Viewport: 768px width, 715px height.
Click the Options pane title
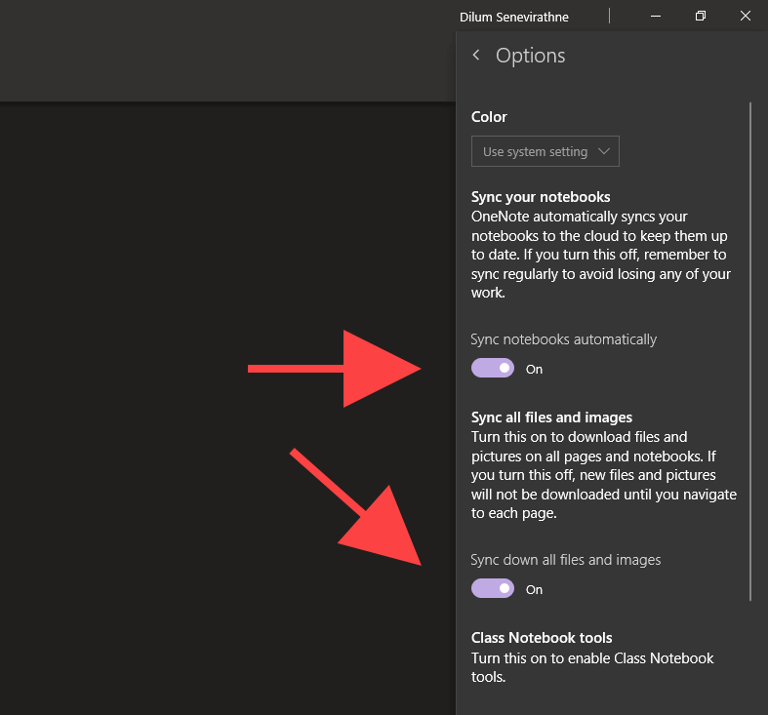[530, 56]
